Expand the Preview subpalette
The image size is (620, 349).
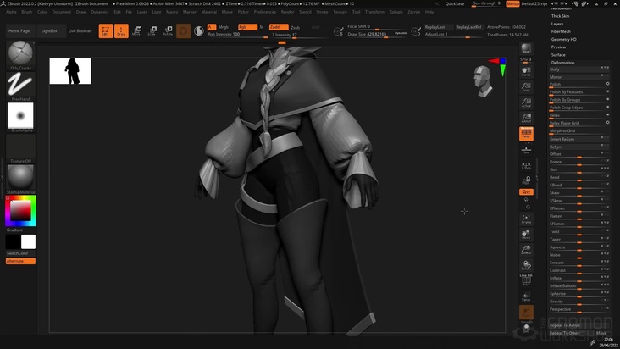(x=558, y=47)
